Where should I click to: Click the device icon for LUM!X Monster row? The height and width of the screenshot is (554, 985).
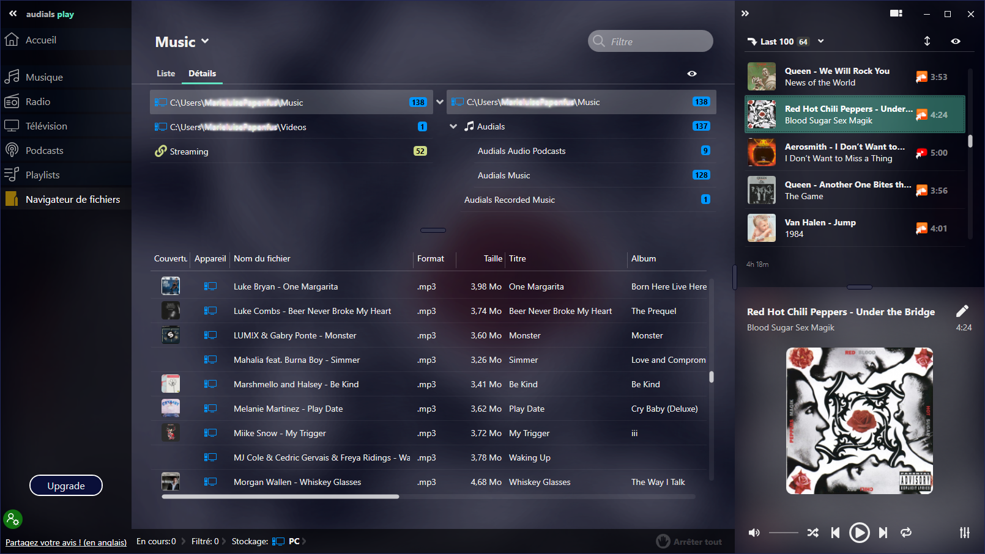coord(210,335)
